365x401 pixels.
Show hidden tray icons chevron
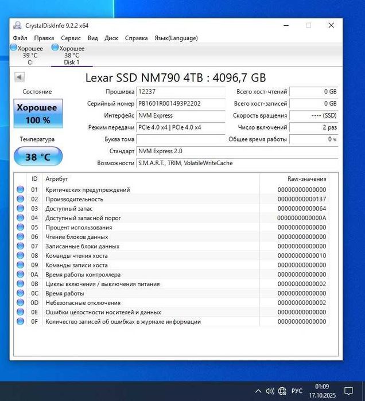pyautogui.click(x=258, y=391)
